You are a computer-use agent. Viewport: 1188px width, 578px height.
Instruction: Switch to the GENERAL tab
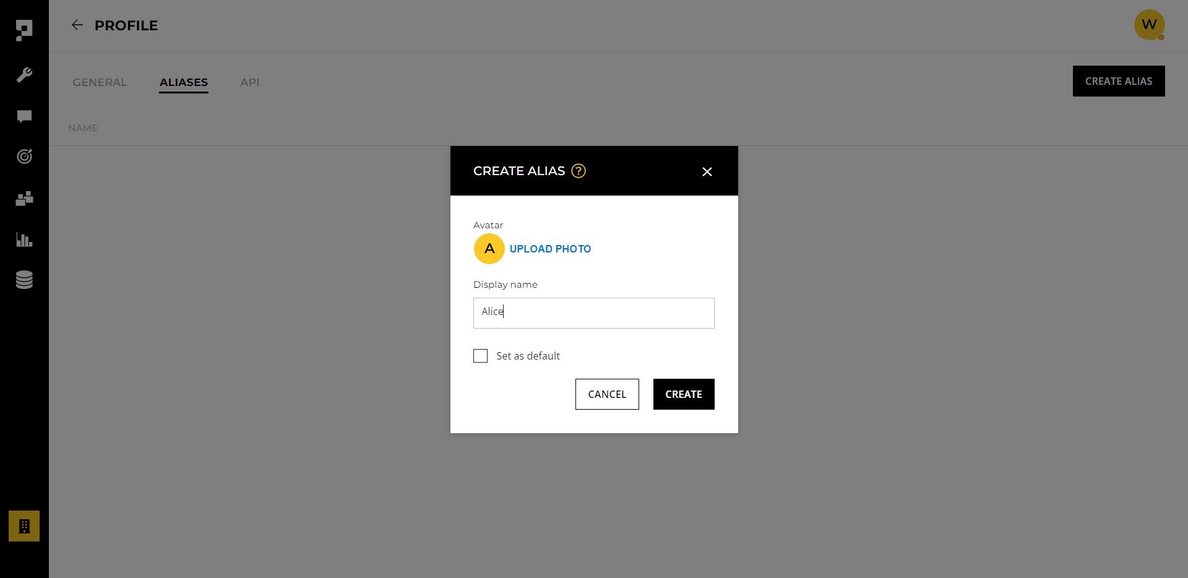point(100,82)
